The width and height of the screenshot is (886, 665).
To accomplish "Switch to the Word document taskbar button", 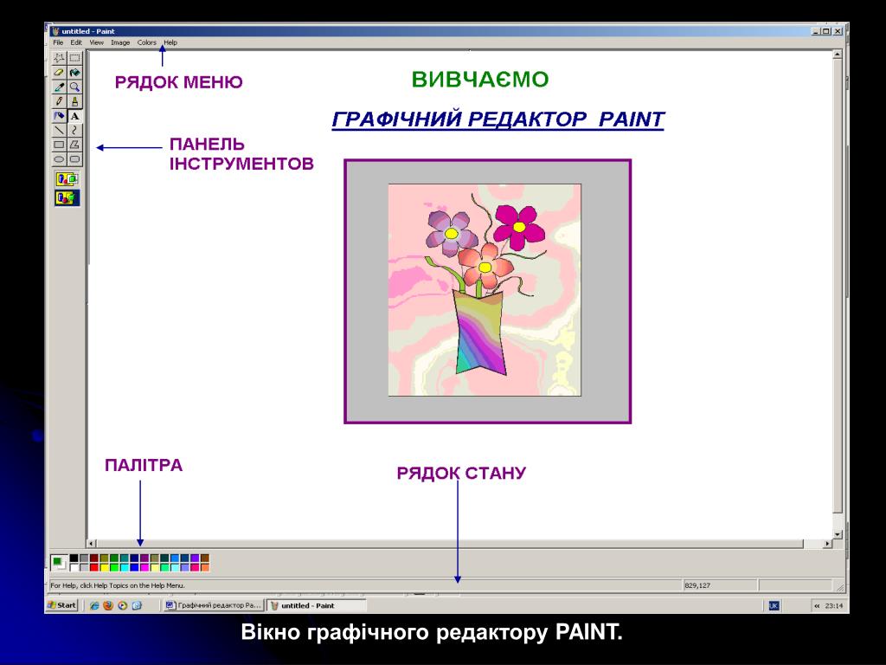I will (214, 605).
